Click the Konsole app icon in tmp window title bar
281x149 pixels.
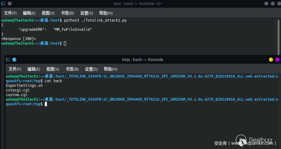click(x=8, y=60)
